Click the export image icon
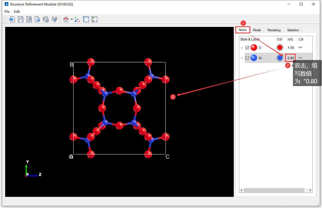The width and height of the screenshot is (322, 208). point(46,19)
